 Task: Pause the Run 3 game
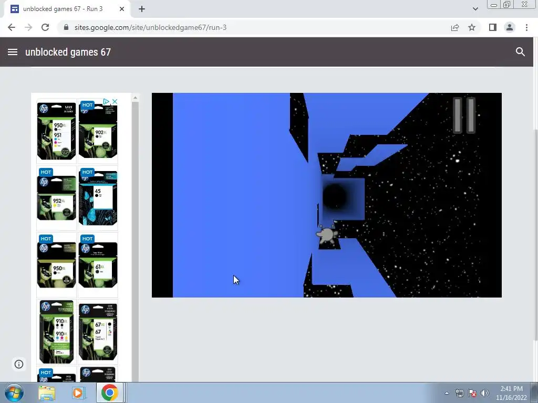pyautogui.click(x=464, y=115)
